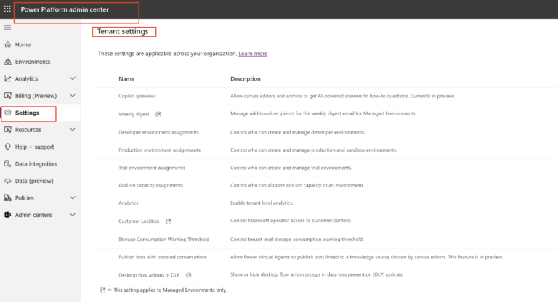The height and width of the screenshot is (302, 558).
Task: Click 'Allow canvas editors and admins' description
Action: (x=343, y=96)
